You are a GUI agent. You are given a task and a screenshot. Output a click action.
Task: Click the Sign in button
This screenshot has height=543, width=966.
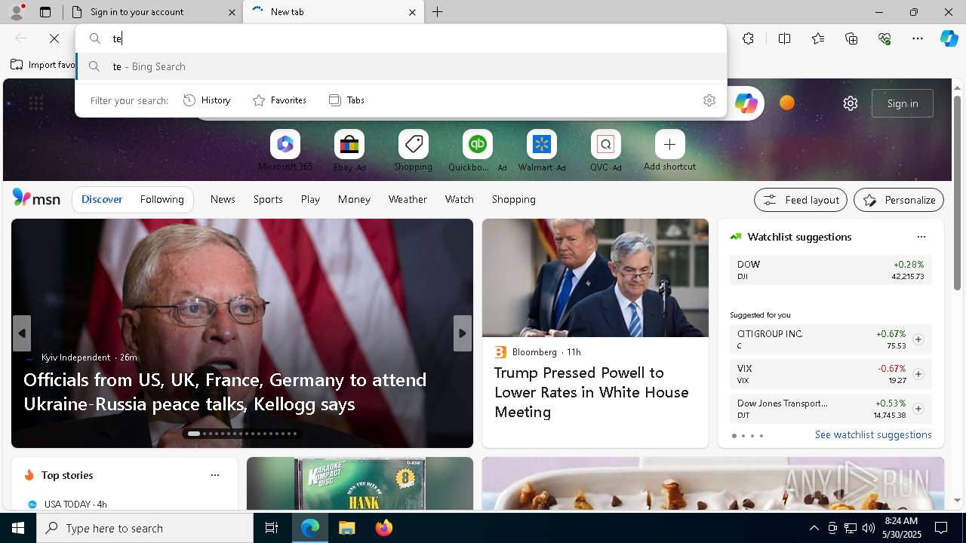902,103
